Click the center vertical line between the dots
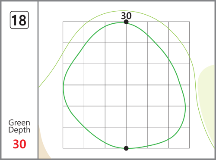This screenshot has width=216, height=160. coord(126,85)
